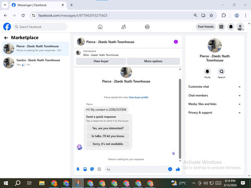Image resolution: width=251 pixels, height=188 pixels.
Task: Send the "Sorry, it's not available." quick response
Action: 108,144
